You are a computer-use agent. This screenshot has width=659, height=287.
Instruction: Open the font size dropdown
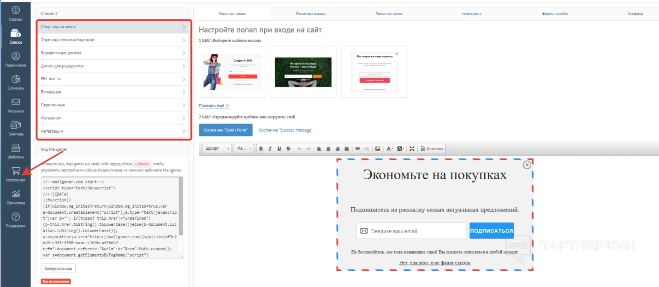(243, 149)
